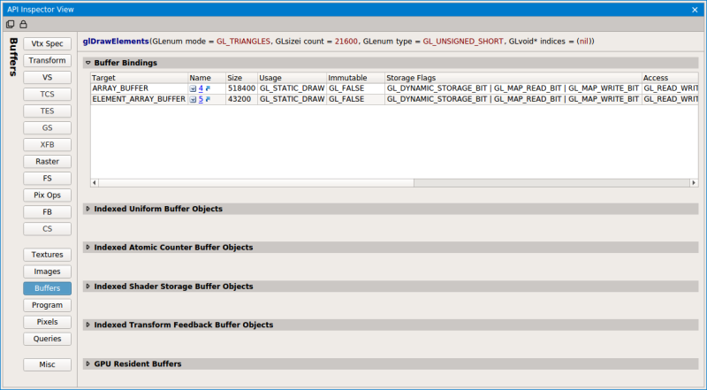
Task: Click storage flags cell of ARRAY_BUFFER row
Action: click(513, 88)
